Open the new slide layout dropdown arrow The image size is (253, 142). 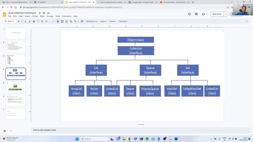coord(21,21)
